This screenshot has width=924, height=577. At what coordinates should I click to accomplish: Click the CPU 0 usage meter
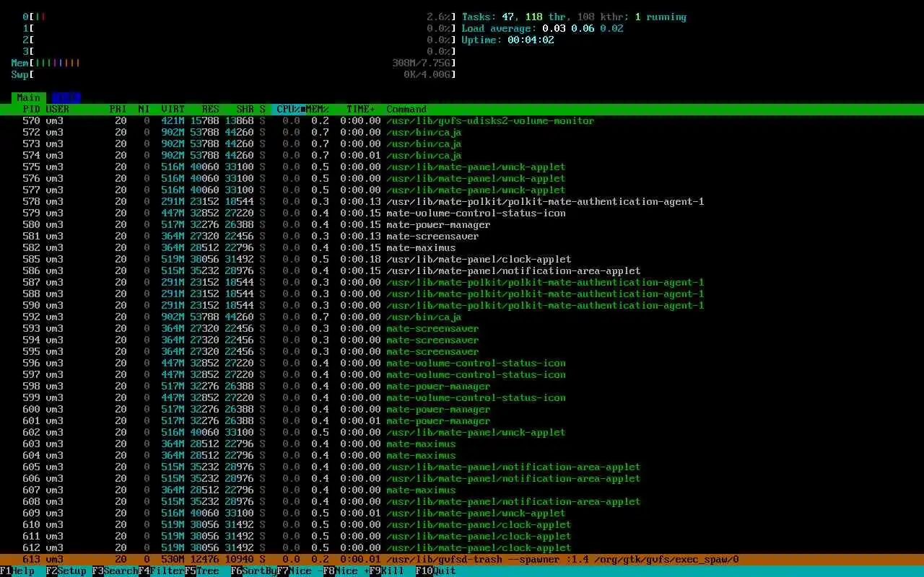240,17
